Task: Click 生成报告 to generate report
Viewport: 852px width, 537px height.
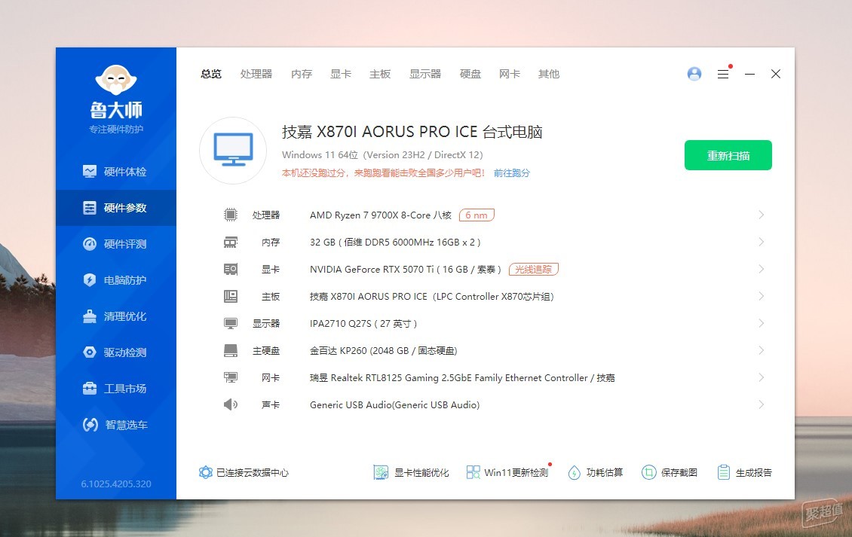Action: pyautogui.click(x=744, y=472)
